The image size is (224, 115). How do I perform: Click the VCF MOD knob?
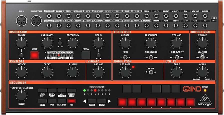click(177, 43)
